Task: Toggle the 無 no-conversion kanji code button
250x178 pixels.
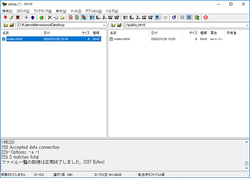Action: pyautogui.click(x=157, y=17)
